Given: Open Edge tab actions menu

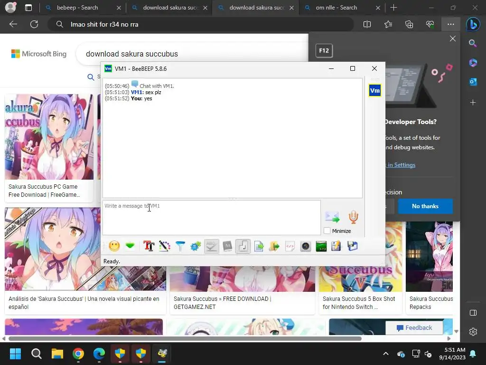Looking at the screenshot, I should [28, 8].
